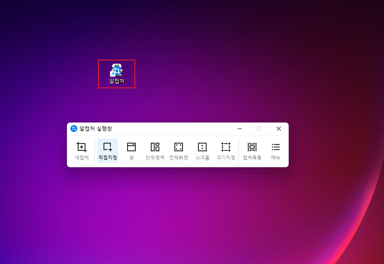This screenshot has width=384, height=264.
Task: Select the 크기지정 fixed-size capture
Action: pos(226,151)
